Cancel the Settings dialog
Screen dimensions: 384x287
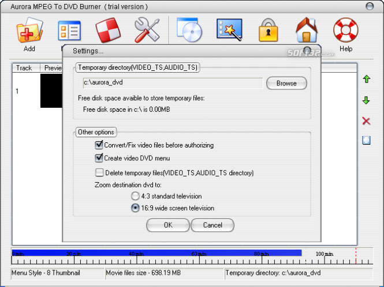(212, 225)
